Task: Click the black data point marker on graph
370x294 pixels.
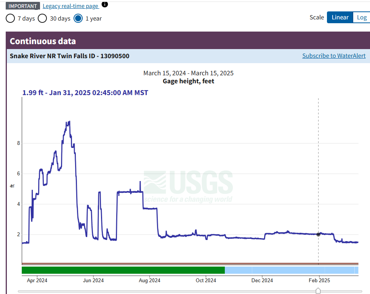Action: point(318,234)
